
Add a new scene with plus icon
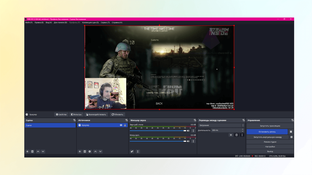point(27,151)
